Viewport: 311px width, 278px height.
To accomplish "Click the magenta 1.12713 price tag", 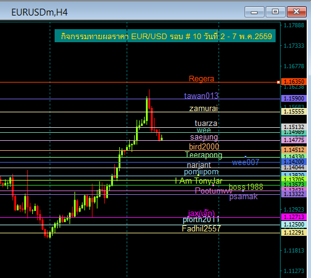I will [294, 217].
